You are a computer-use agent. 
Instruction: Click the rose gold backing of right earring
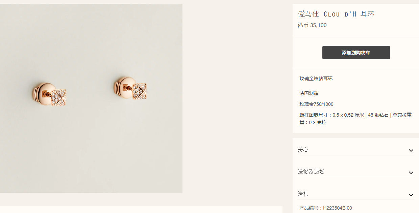pyautogui.click(x=122, y=88)
